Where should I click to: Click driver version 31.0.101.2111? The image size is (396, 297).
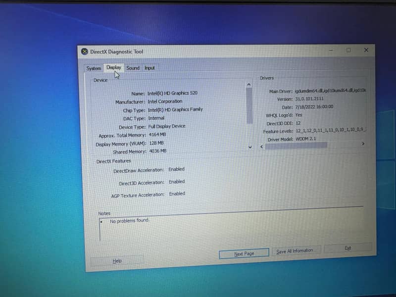[309, 99]
